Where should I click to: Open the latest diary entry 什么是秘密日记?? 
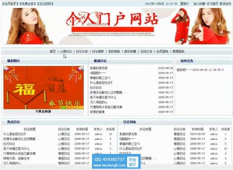point(101,83)
